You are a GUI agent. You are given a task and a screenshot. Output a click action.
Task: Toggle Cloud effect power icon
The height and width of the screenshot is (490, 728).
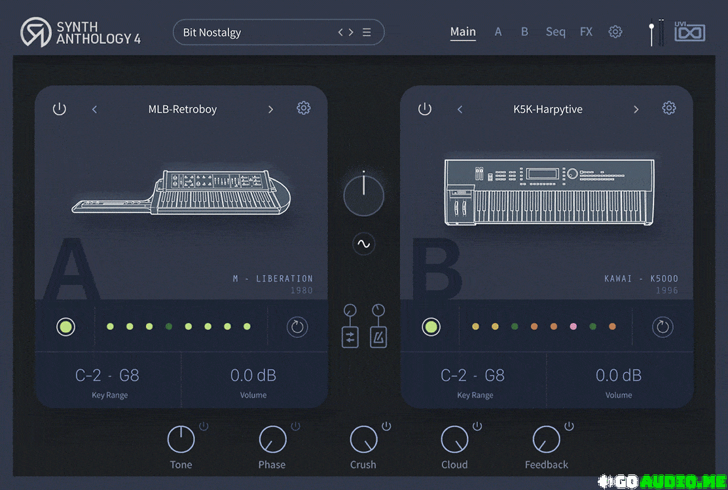pos(477,426)
